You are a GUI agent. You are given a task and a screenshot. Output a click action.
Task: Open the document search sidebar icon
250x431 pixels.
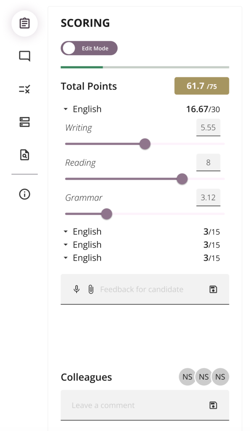(24, 155)
